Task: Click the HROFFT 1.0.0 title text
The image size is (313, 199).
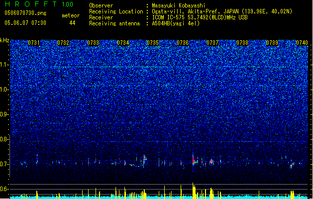Action: [x=39, y=4]
